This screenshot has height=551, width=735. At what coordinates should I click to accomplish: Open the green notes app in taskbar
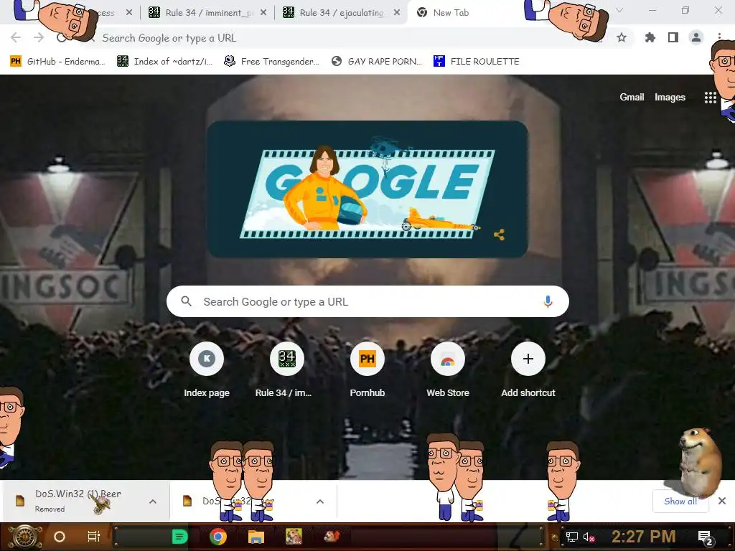(180, 537)
